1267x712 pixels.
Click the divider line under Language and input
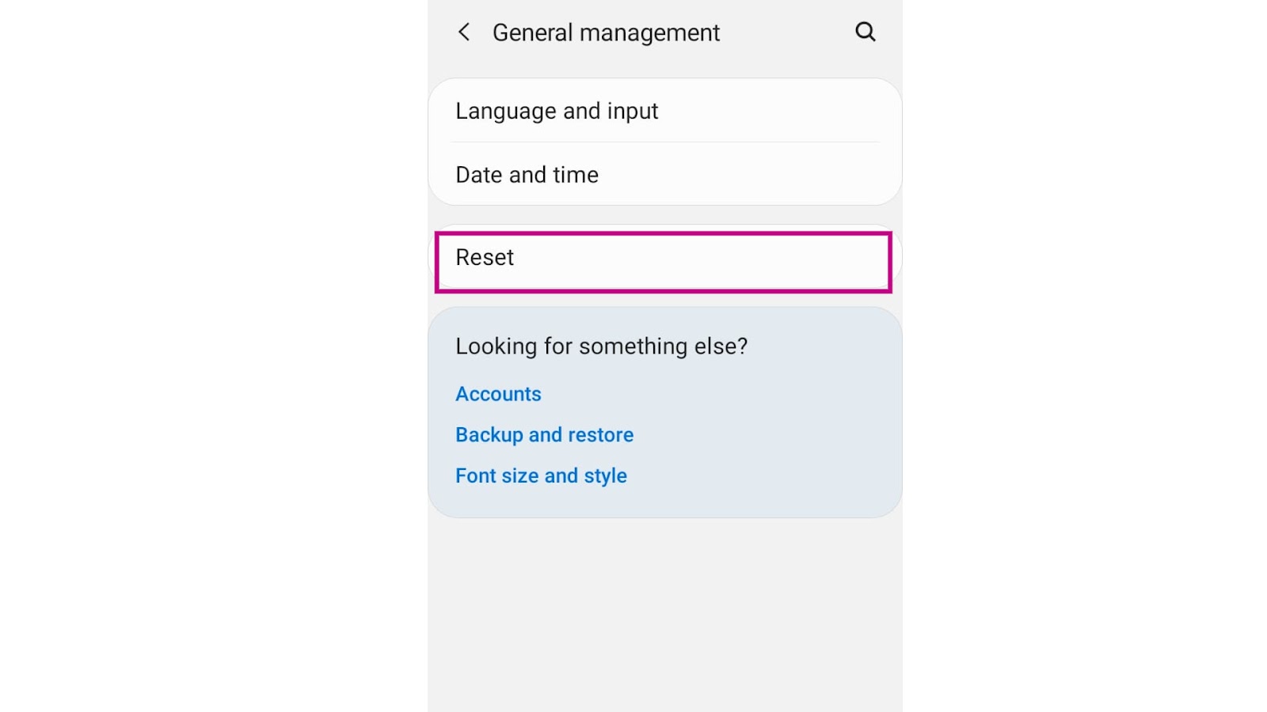click(665, 142)
